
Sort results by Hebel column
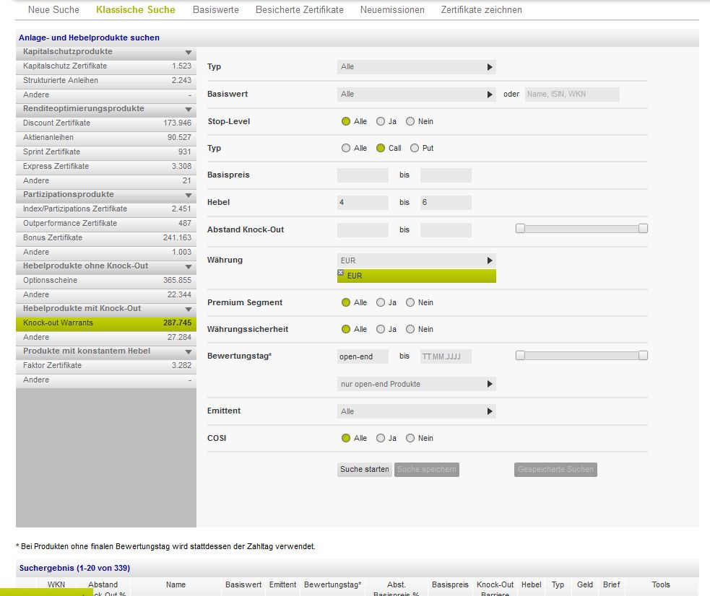(531, 584)
